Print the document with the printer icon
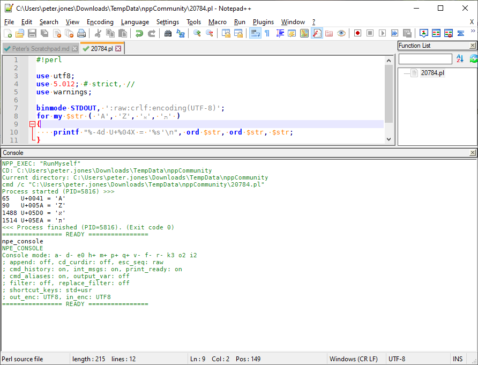 pos(81,33)
